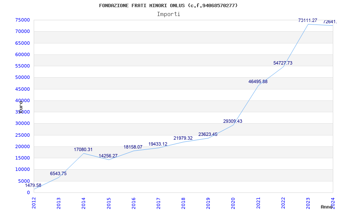Click y-axis value 75000
The width and height of the screenshot is (337, 211).
[x=23, y=20]
